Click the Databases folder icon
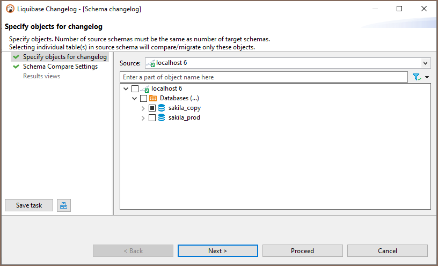438x266 pixels. click(x=153, y=99)
